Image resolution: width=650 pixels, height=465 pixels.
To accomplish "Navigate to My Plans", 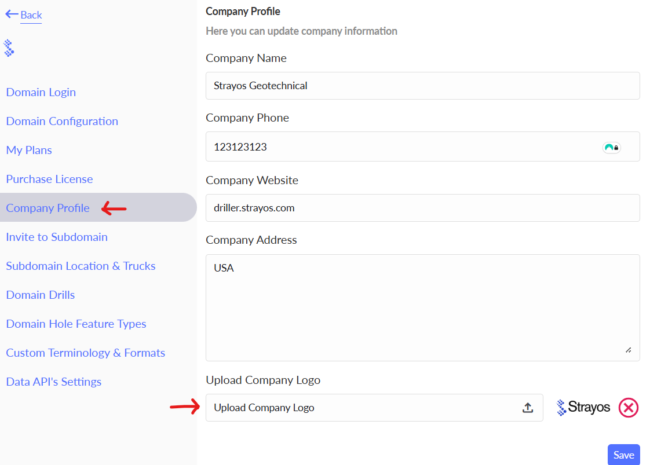I will coord(29,150).
